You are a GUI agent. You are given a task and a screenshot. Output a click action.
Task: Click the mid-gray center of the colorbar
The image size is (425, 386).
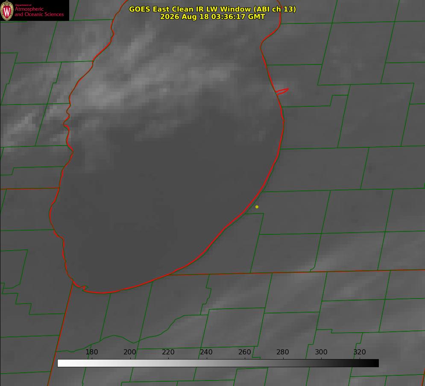218,363
